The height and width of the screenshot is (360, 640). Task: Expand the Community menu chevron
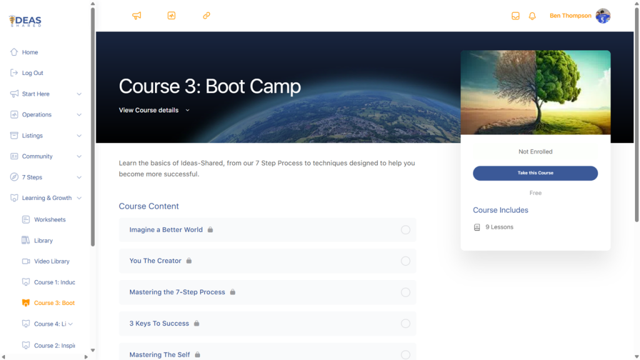79,156
